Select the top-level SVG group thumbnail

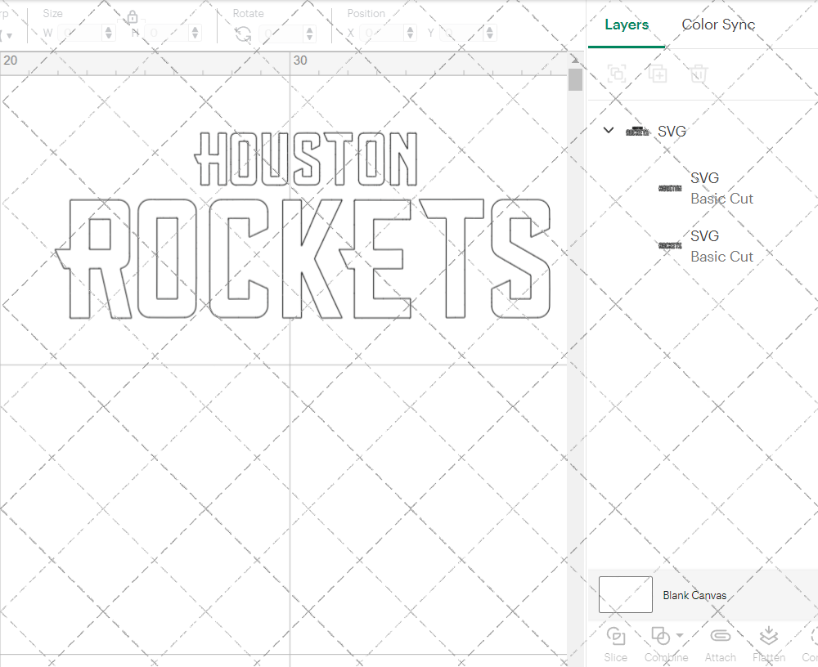click(x=637, y=132)
